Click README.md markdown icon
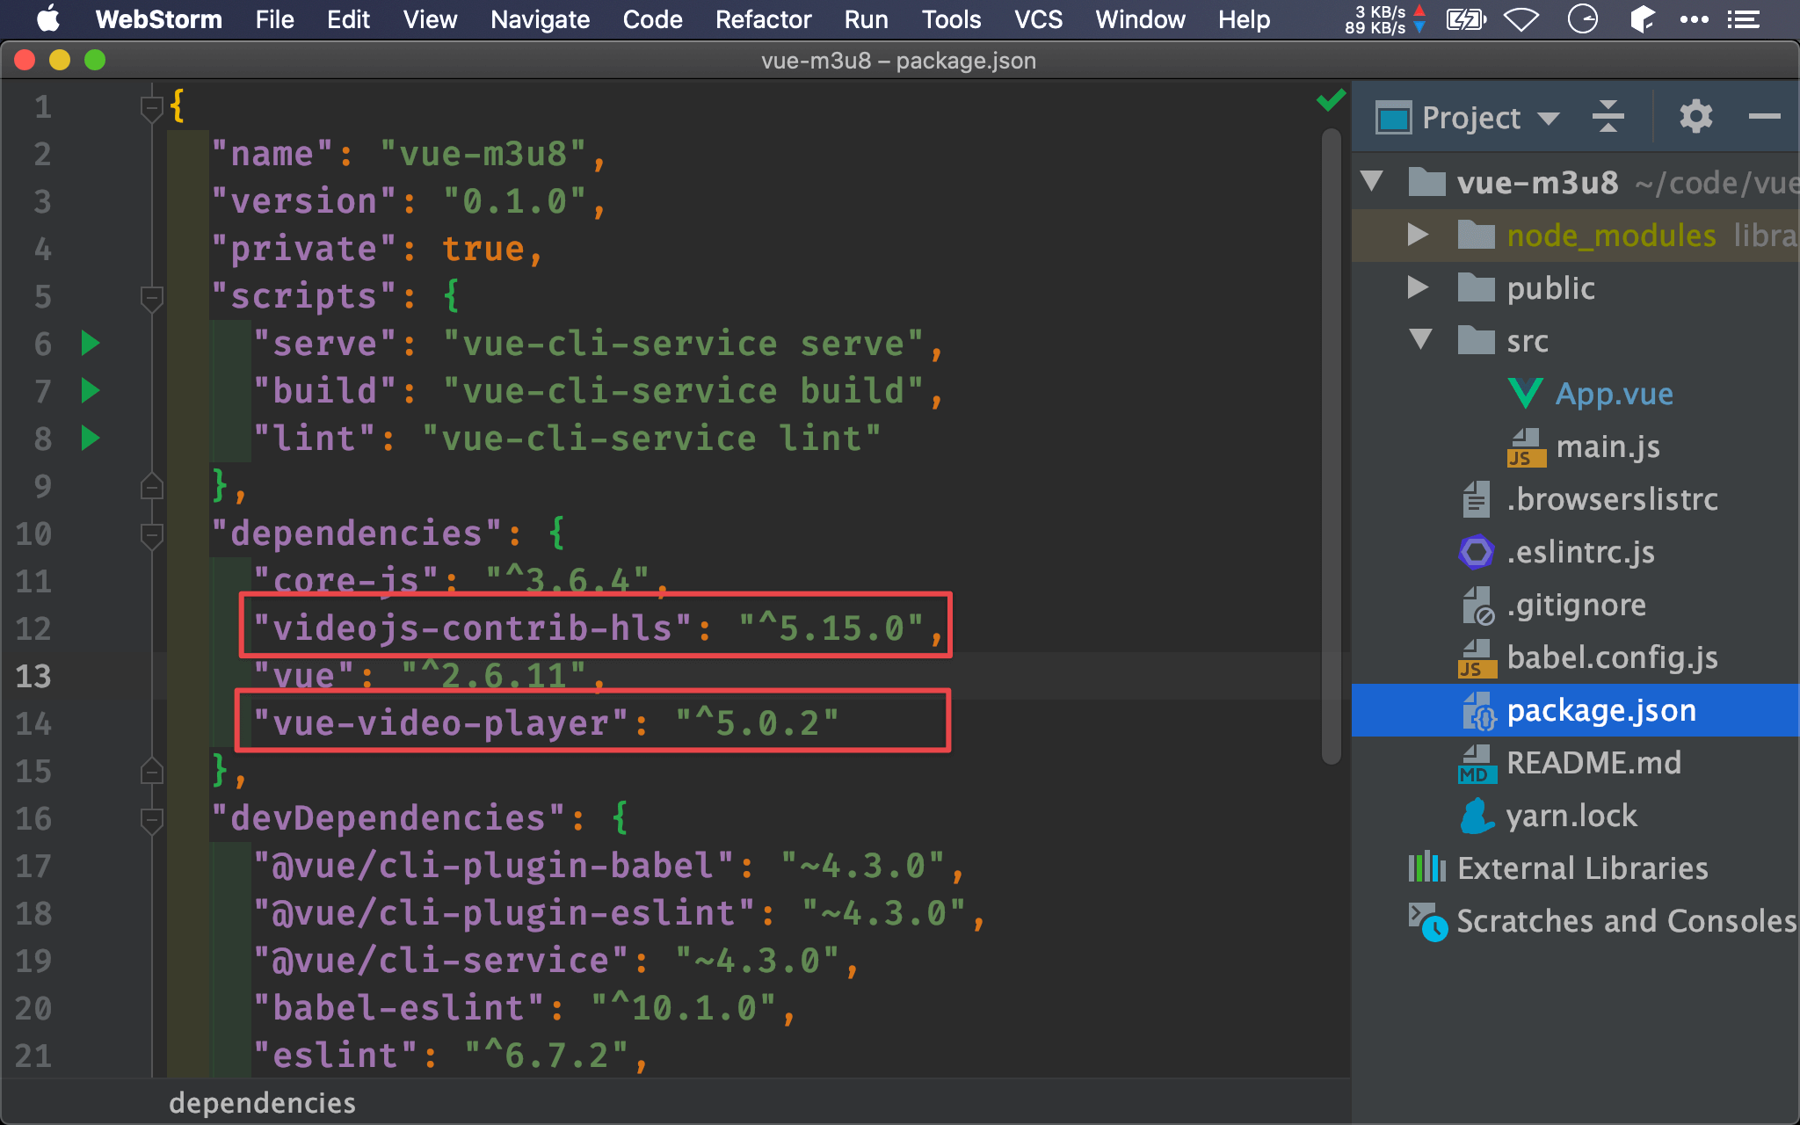Viewport: 1800px width, 1125px height. 1476,764
